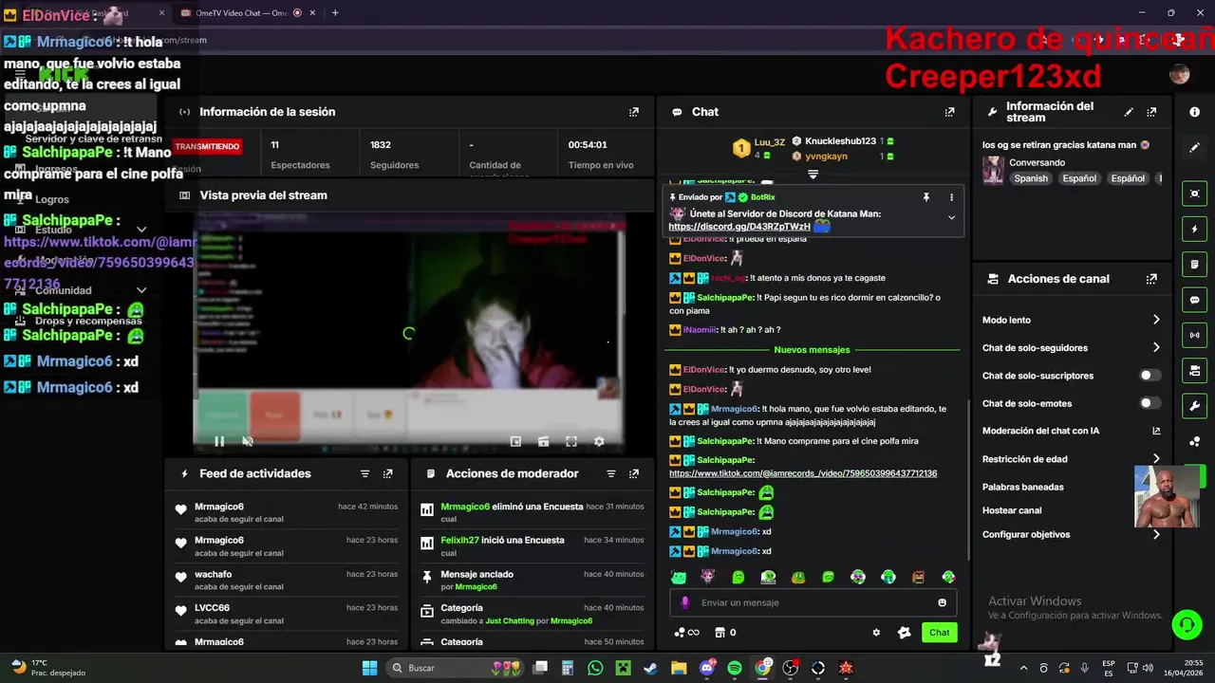
Task: Unmute the stream preview audio
Action: [248, 441]
